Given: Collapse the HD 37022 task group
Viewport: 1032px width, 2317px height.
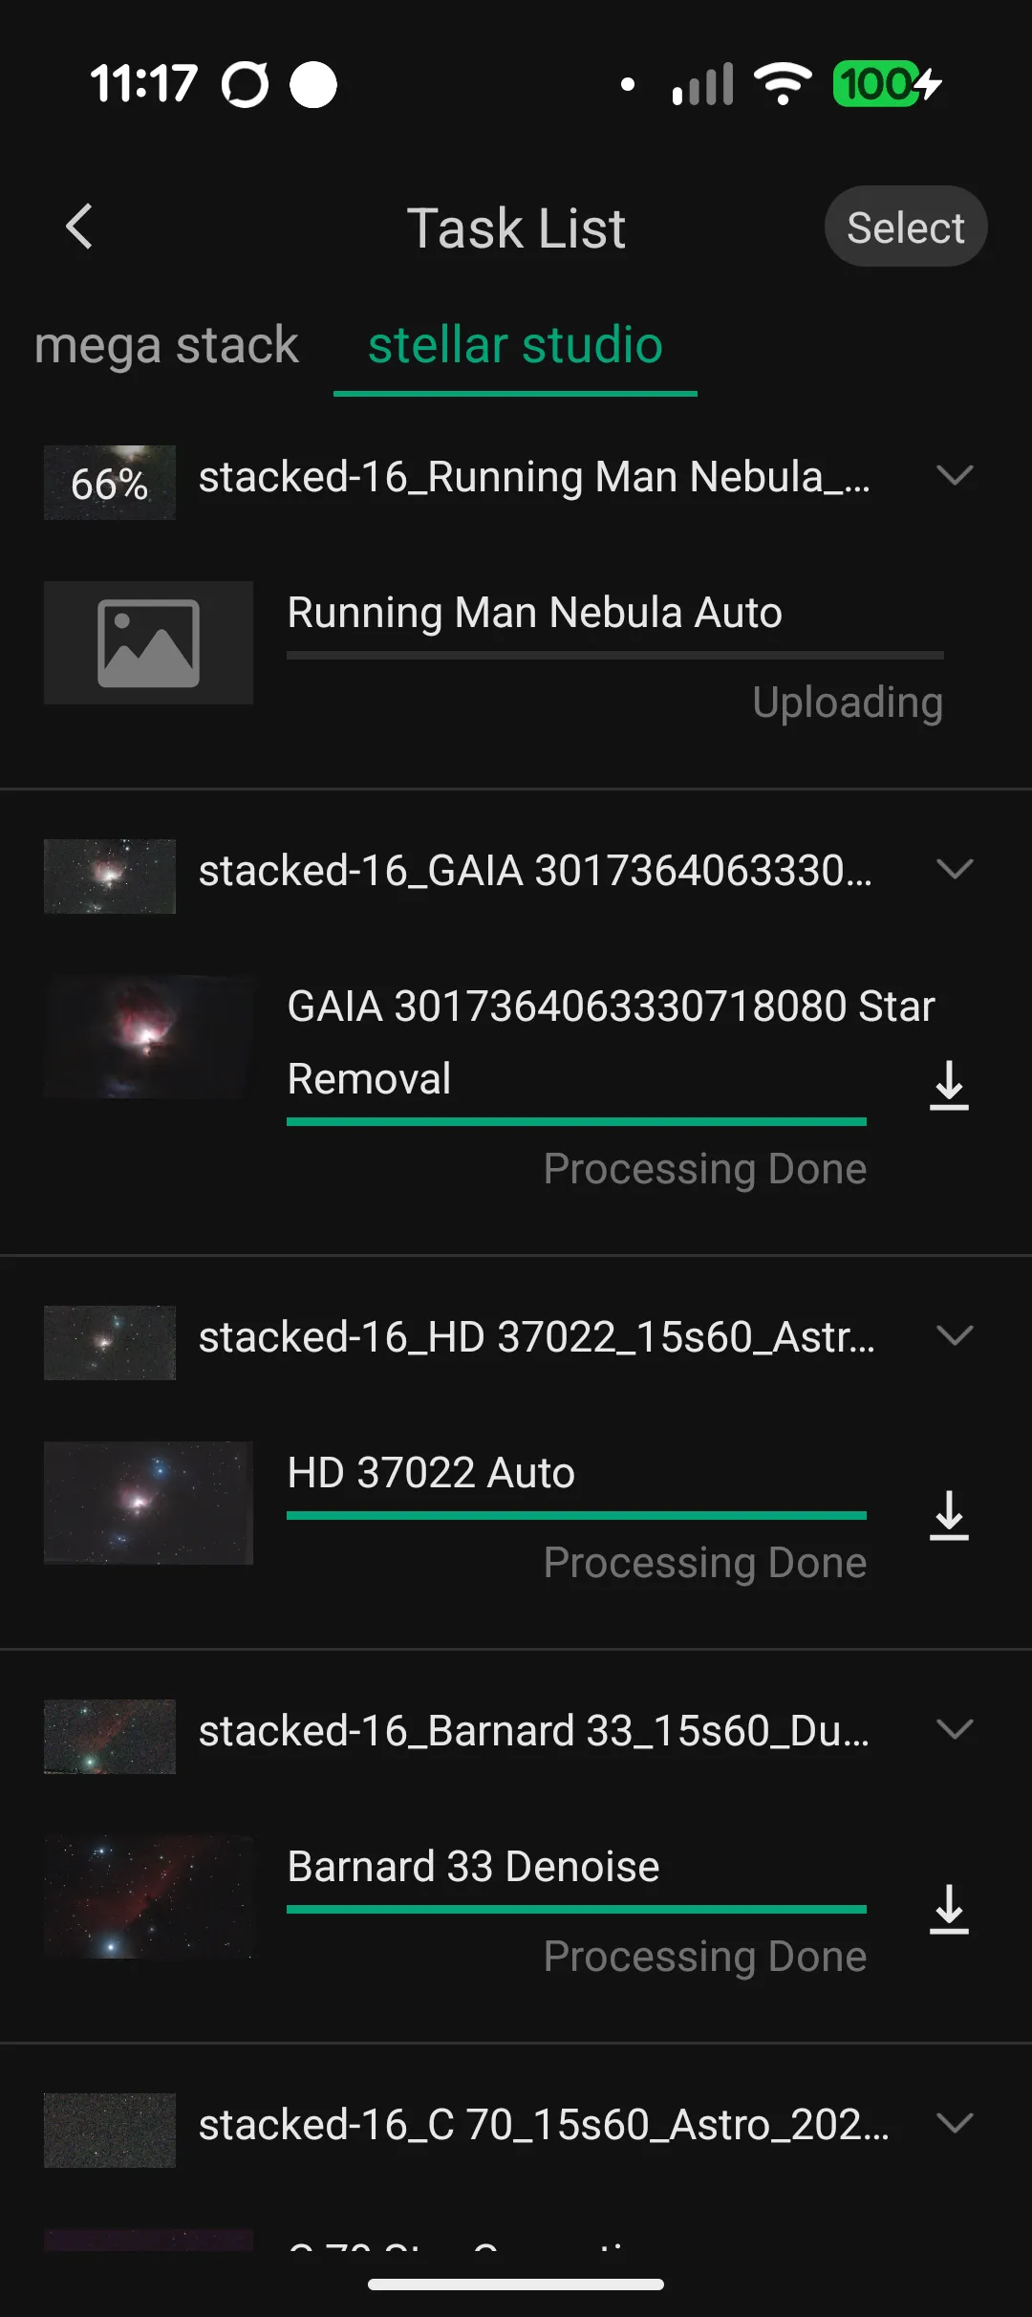Looking at the screenshot, I should tap(955, 1335).
